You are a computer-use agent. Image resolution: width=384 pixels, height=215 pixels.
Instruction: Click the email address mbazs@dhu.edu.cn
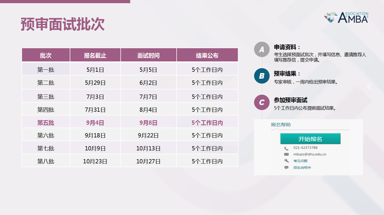coord(309,154)
